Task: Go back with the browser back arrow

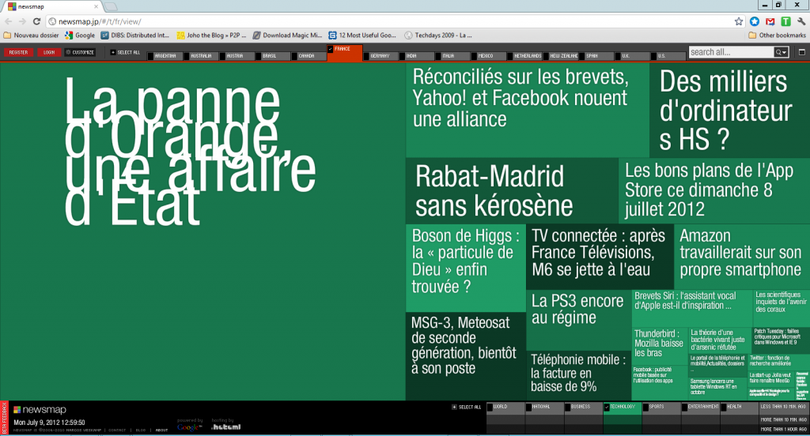Action: [9, 21]
